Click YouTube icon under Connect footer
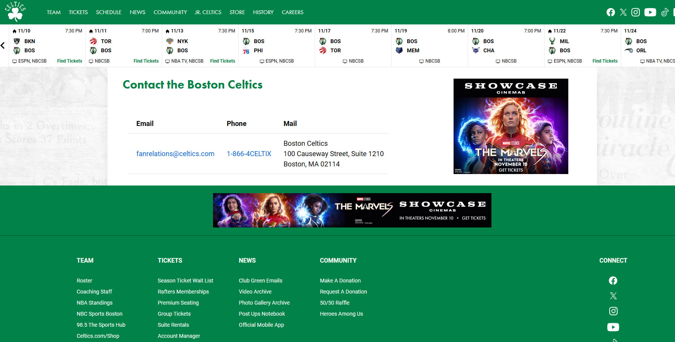 click(613, 327)
